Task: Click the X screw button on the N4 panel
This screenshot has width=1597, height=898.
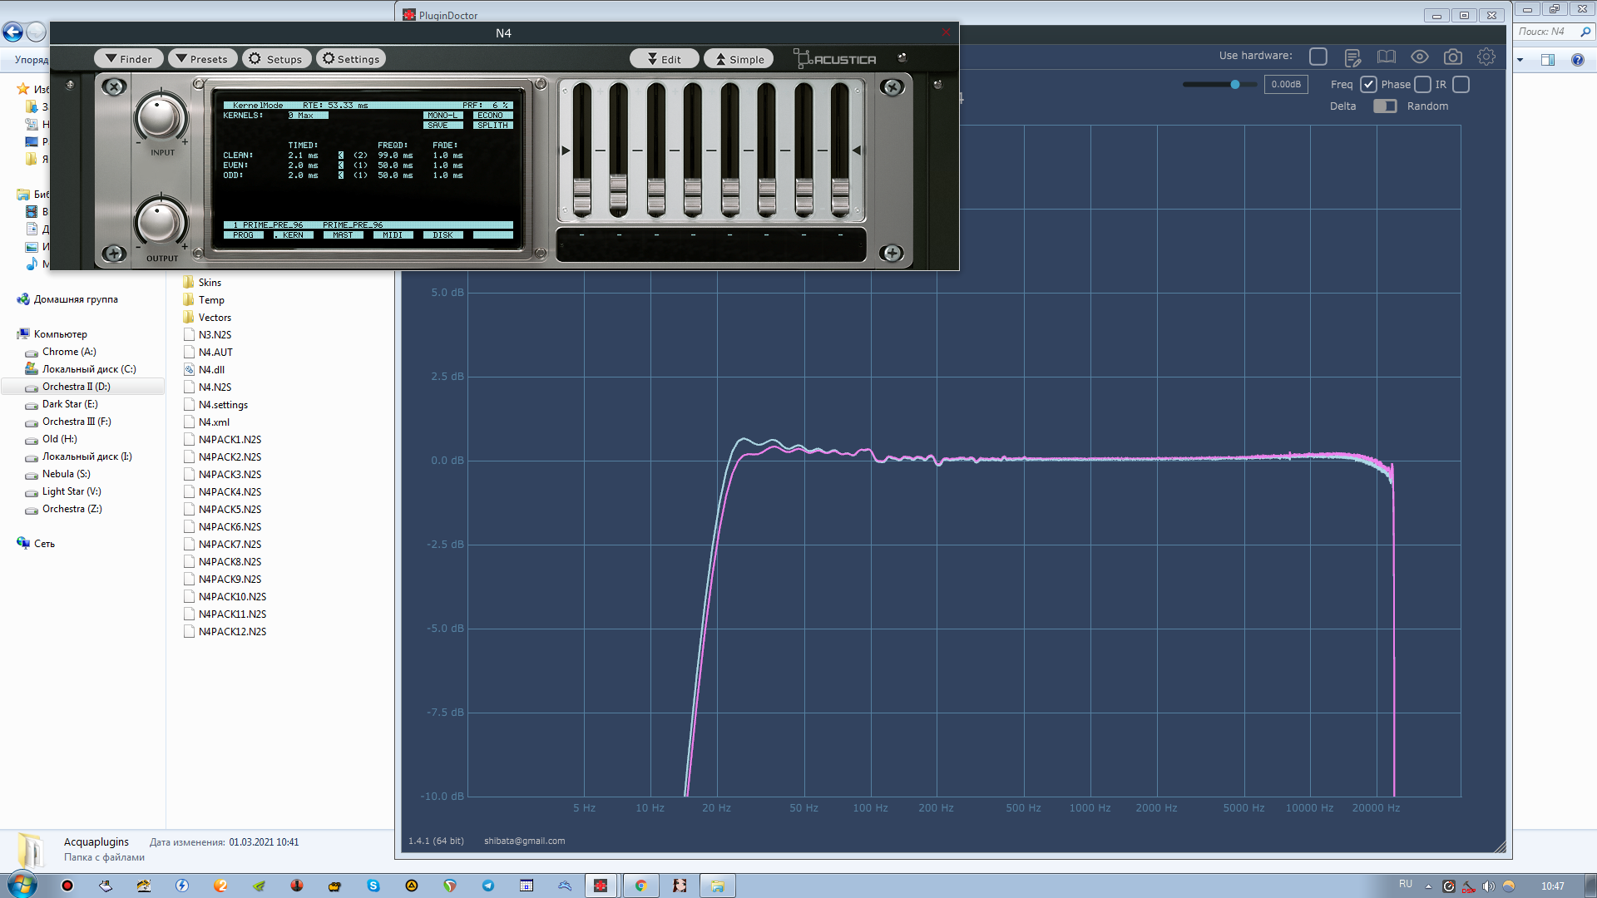Action: [114, 86]
